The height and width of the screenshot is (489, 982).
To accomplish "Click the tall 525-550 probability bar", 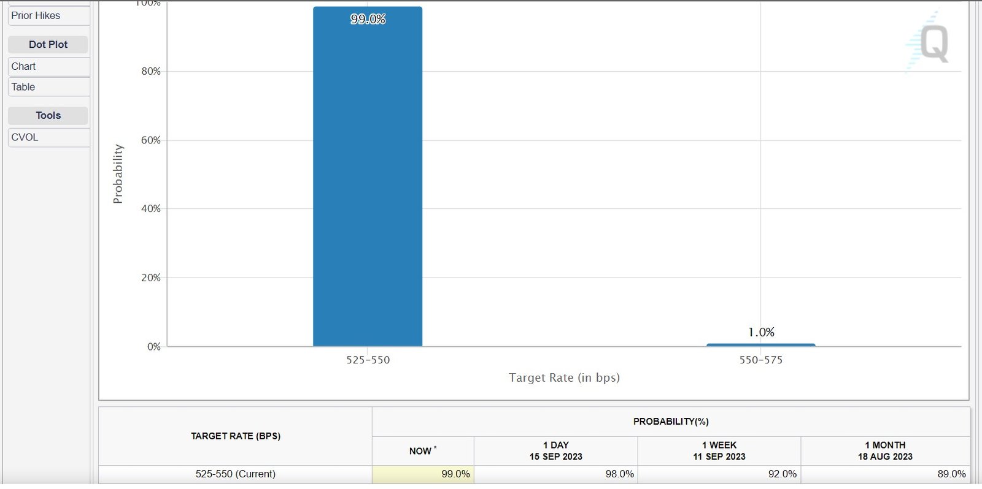I will [368, 184].
